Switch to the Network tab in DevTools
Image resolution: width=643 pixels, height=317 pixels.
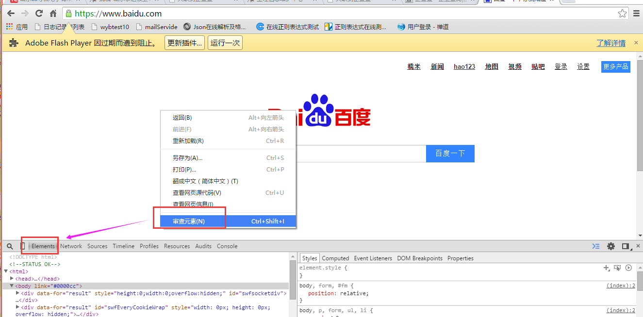[71, 246]
